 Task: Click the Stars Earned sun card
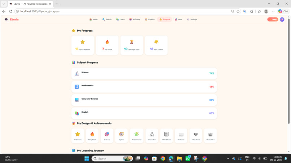click(156, 45)
